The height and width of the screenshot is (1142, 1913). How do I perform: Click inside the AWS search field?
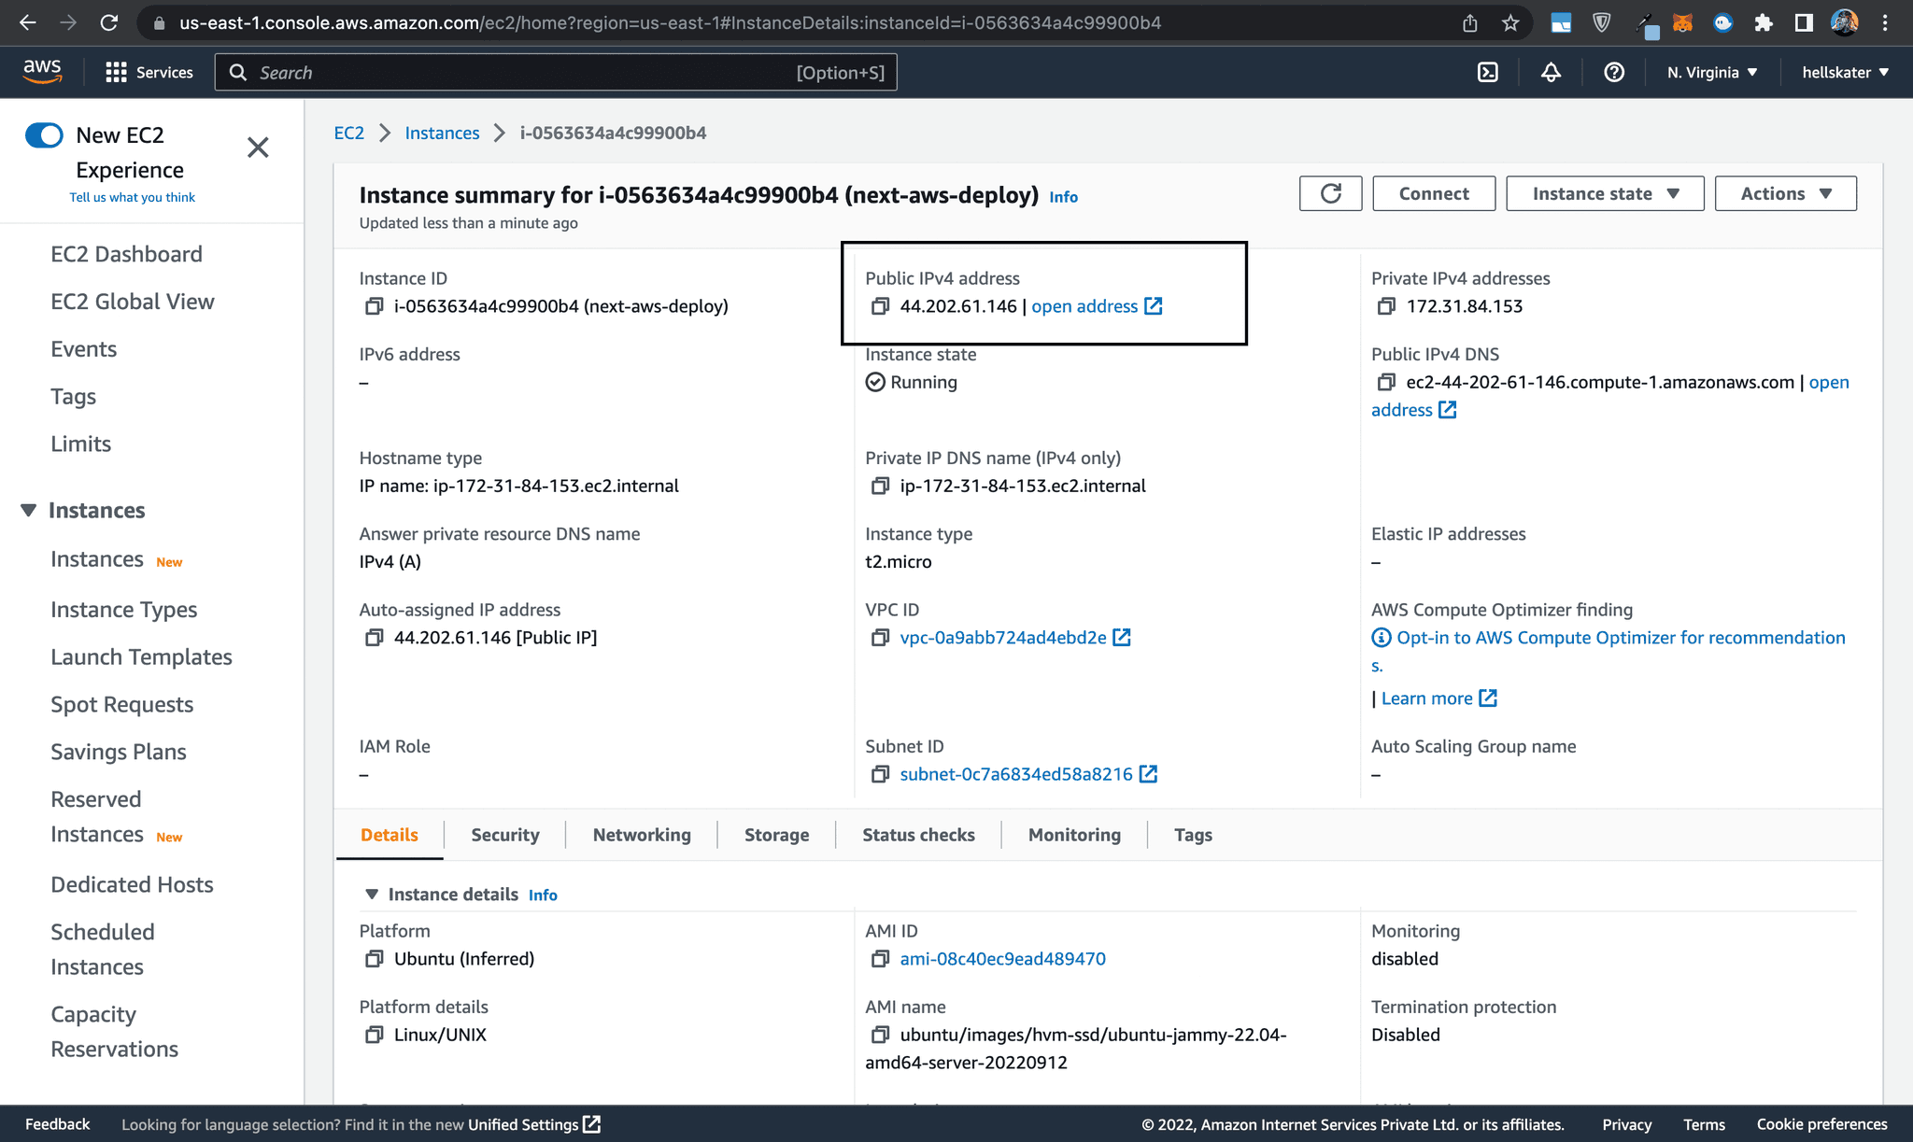[558, 72]
